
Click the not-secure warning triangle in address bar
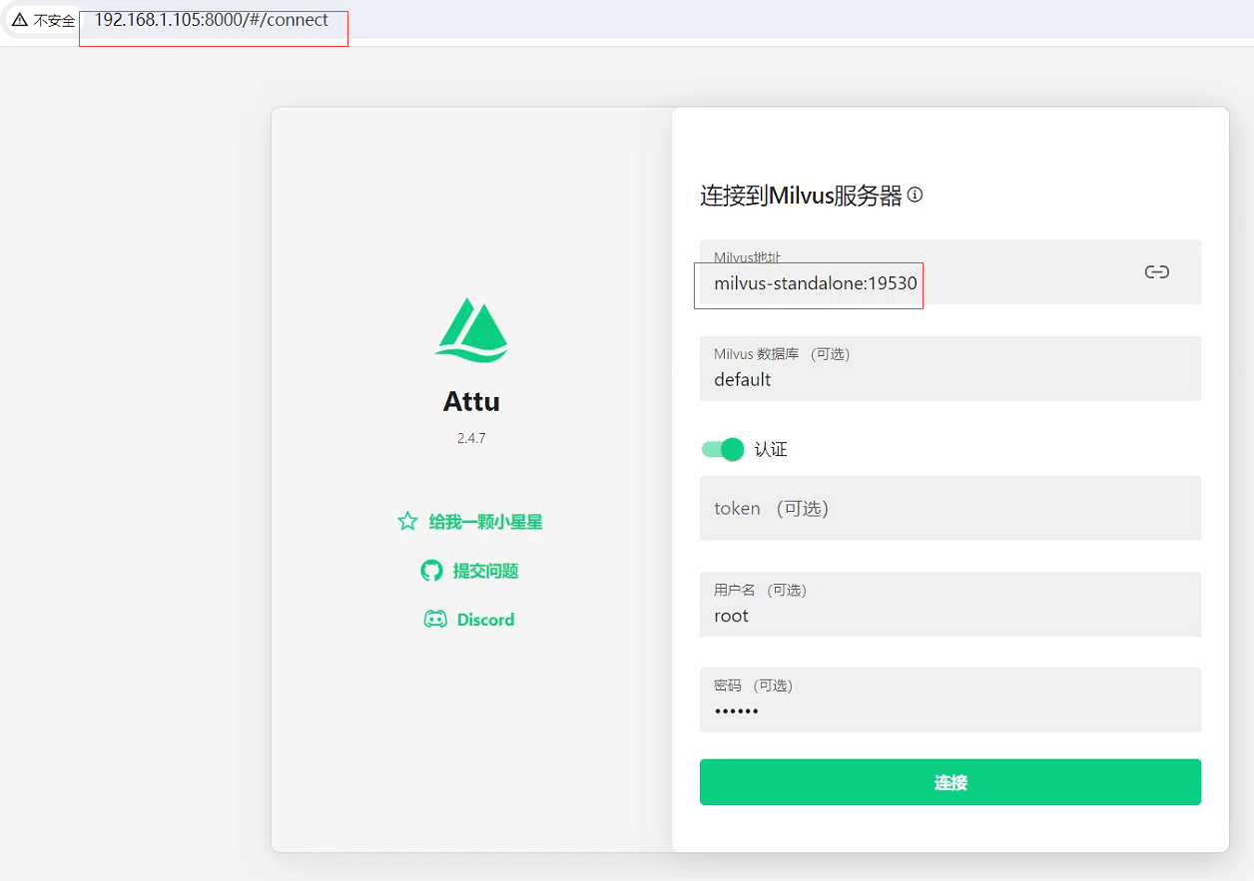(x=20, y=20)
